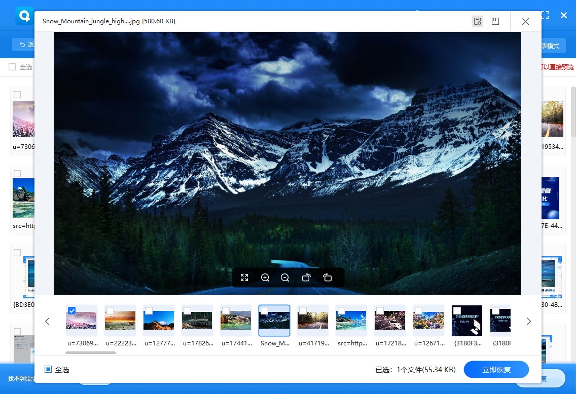Select the u=41719 road thumbnail

313,320
